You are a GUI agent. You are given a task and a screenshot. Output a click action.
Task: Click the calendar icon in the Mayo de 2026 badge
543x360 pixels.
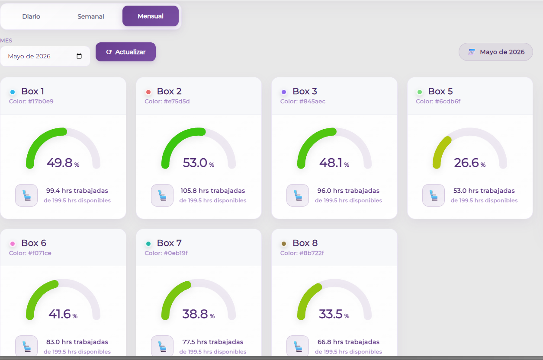(472, 52)
